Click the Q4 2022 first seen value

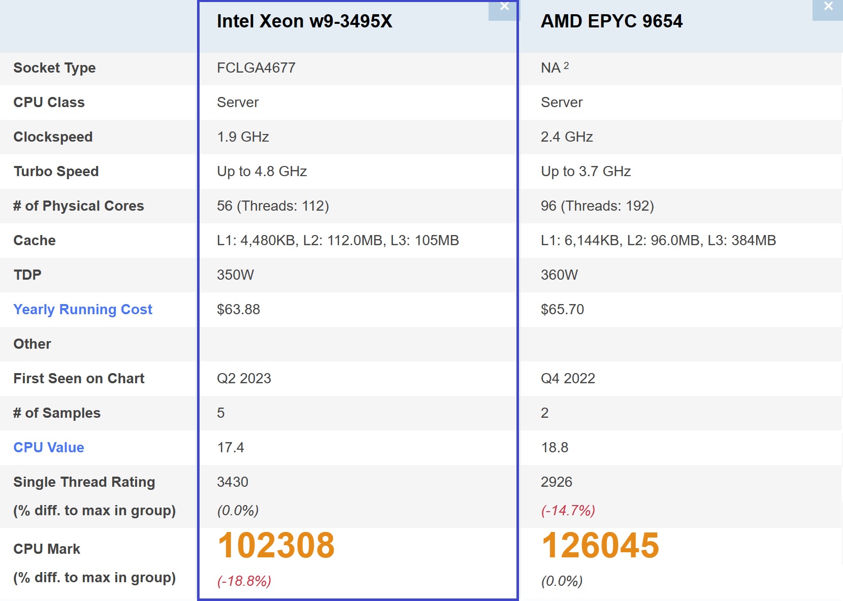(x=568, y=378)
